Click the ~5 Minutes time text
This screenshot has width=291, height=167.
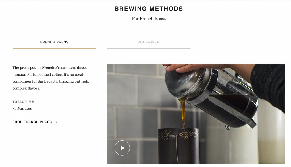pos(22,108)
